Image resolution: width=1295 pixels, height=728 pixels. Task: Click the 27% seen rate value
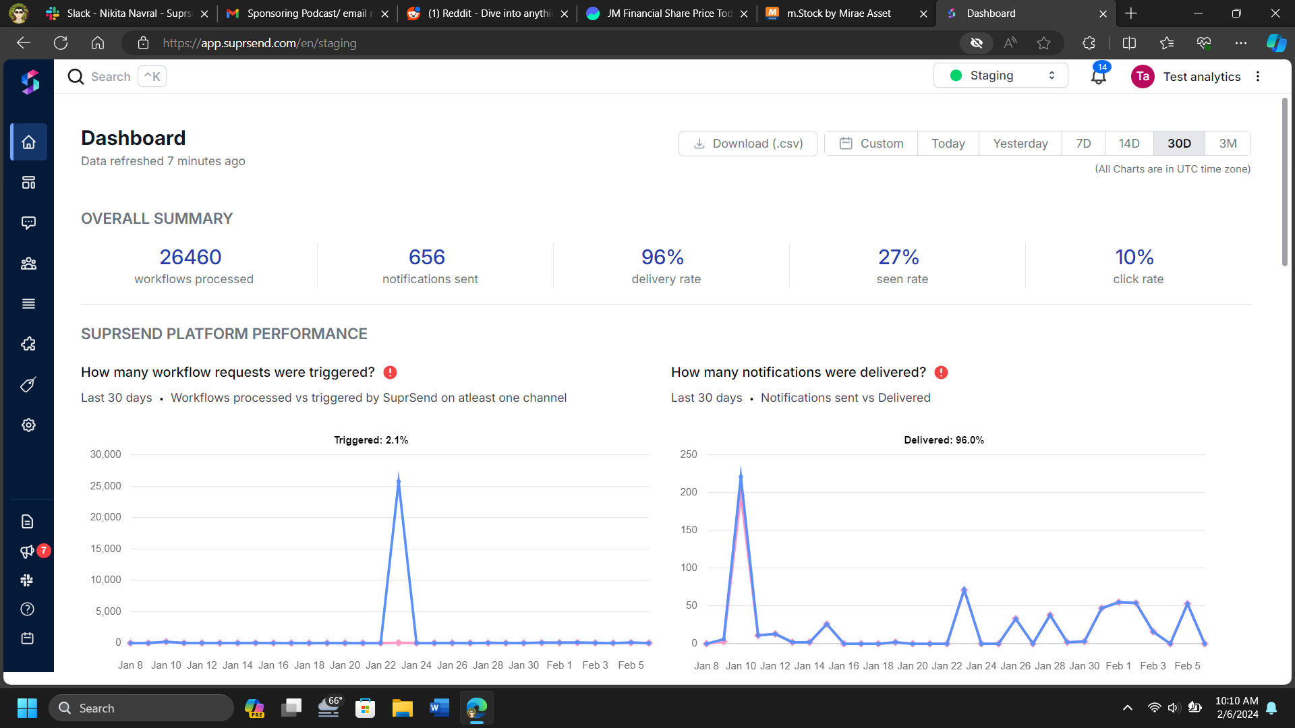coord(899,257)
